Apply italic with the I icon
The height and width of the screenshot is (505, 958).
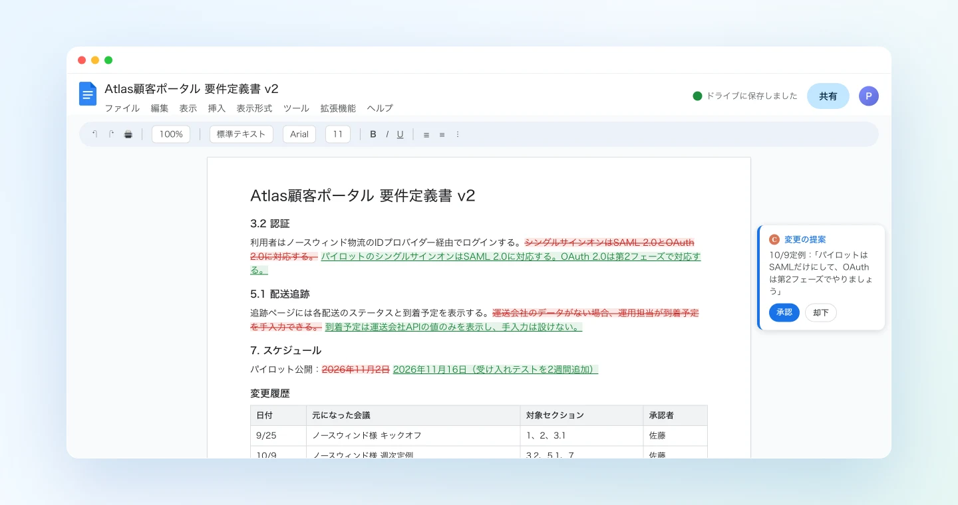(x=387, y=134)
